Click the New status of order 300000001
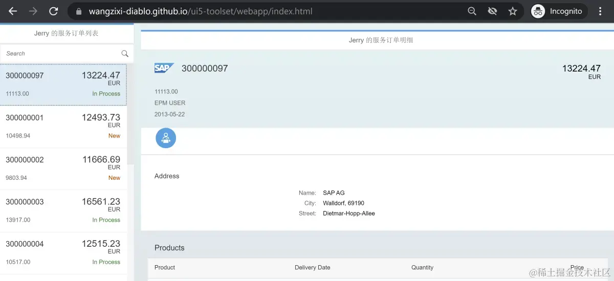The height and width of the screenshot is (281, 614). [x=114, y=136]
